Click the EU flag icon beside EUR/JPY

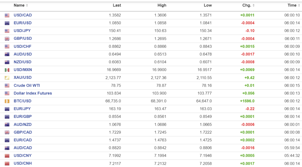tap(7, 109)
